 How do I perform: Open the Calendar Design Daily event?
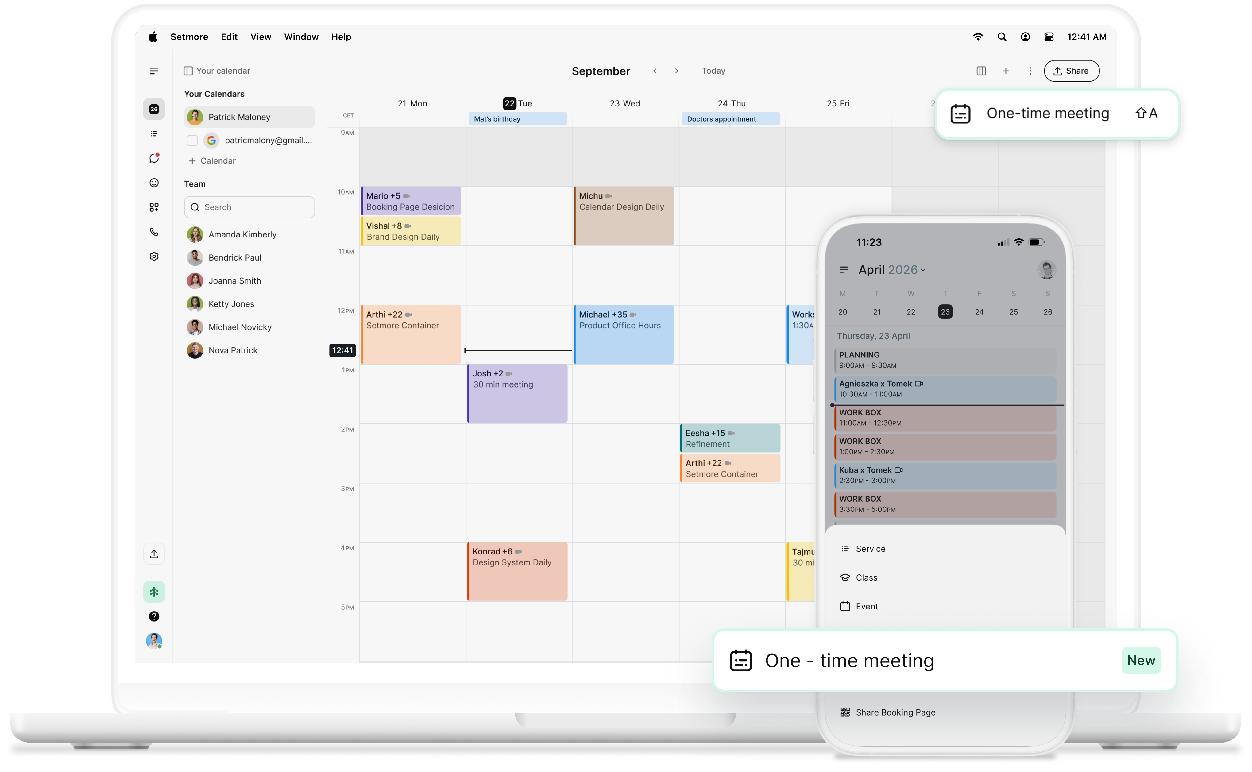coord(624,216)
